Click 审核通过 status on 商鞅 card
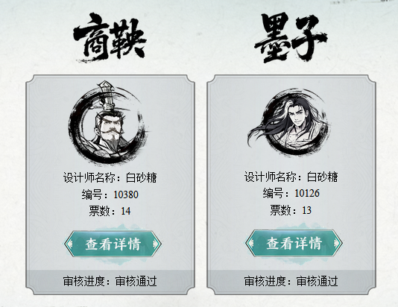 136,281
